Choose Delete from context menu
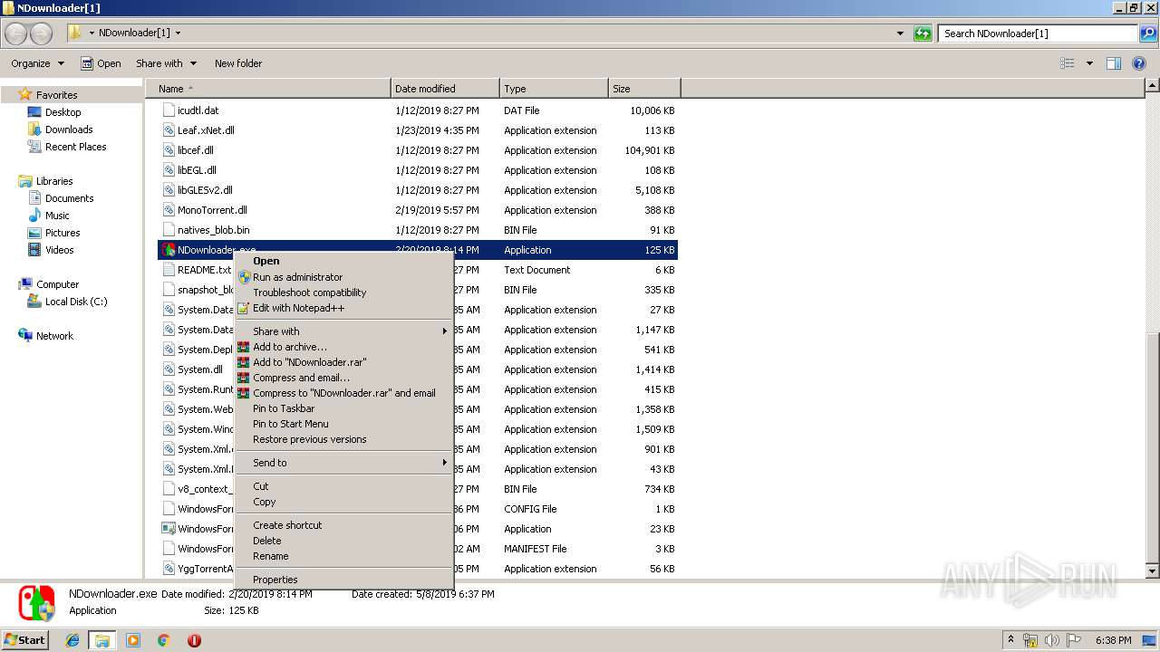Viewport: 1160px width, 652px height. [x=343, y=541]
